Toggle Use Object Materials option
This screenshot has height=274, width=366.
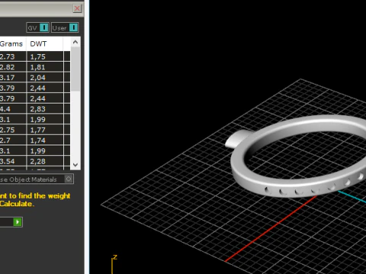coord(69,179)
